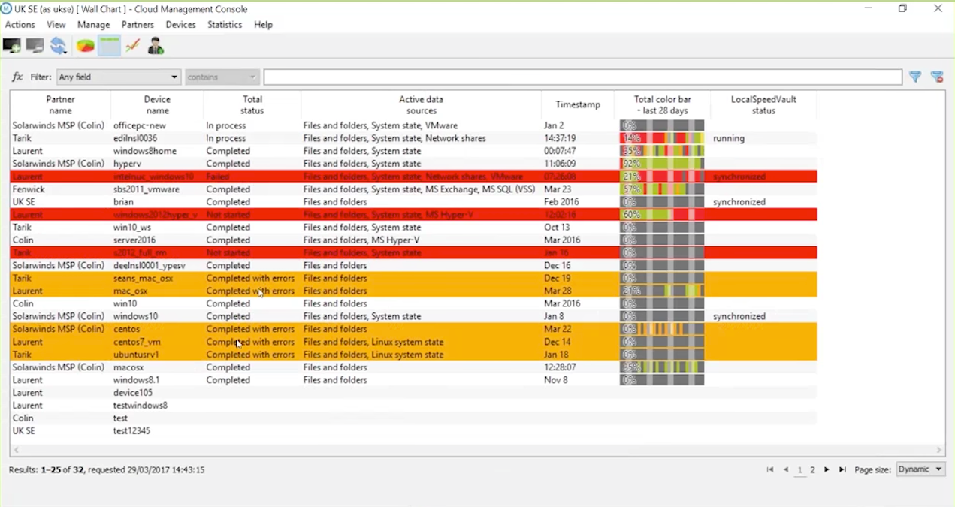The width and height of the screenshot is (955, 507).
Task: Open the Devices menu
Action: (x=181, y=25)
